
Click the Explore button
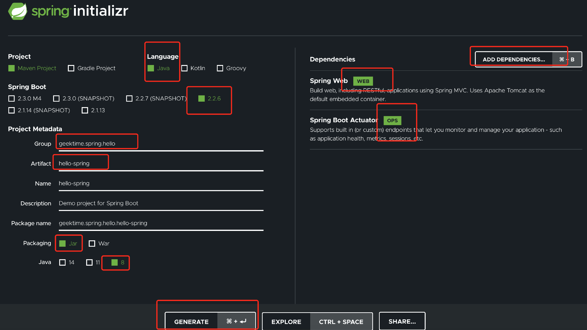pyautogui.click(x=317, y=321)
